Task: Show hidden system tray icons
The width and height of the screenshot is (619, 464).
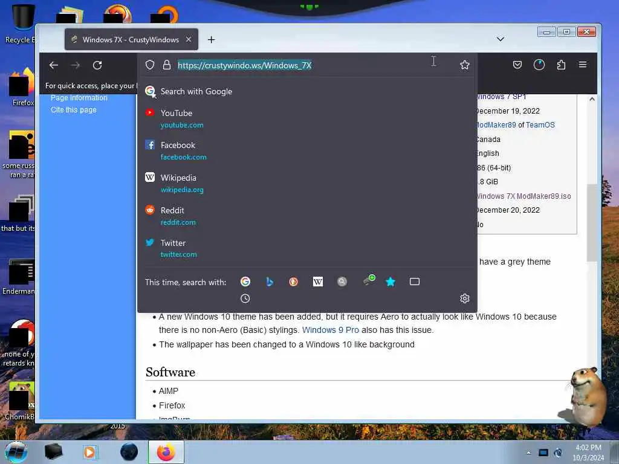Action: 528,453
